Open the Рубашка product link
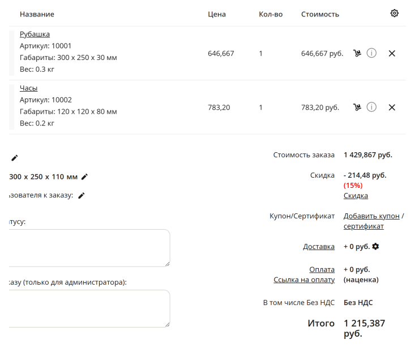This screenshot has width=419, height=348. point(35,34)
